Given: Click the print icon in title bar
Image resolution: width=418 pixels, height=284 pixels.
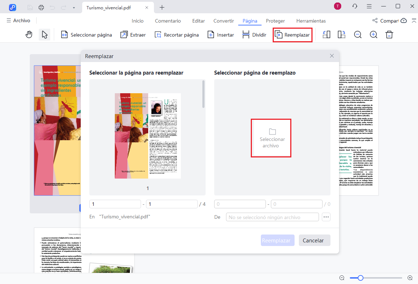Looking at the screenshot, I should click(41, 7).
